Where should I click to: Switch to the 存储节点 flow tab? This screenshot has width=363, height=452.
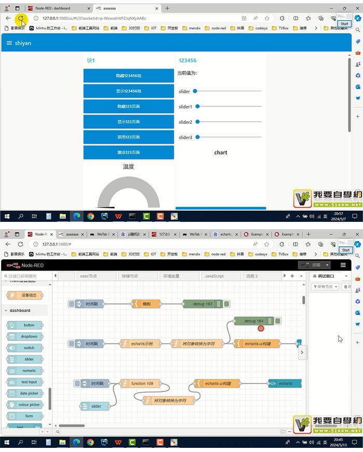click(x=138, y=276)
